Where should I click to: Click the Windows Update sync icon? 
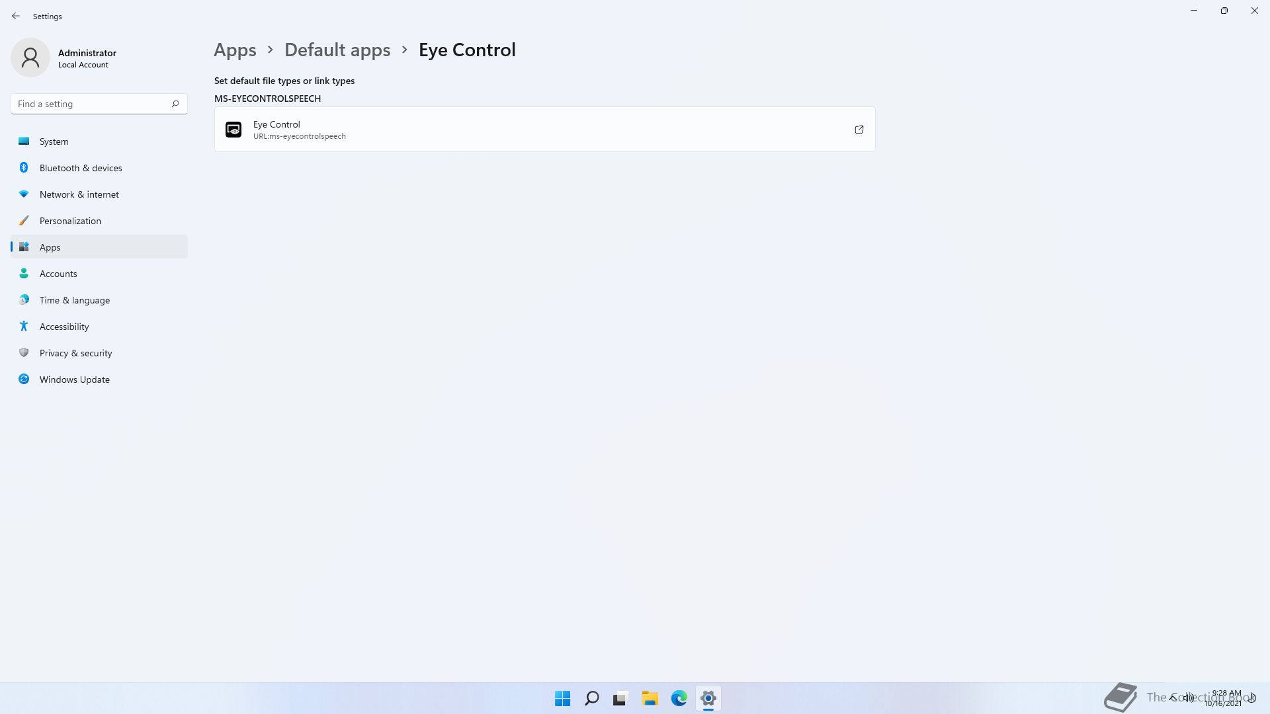24,379
